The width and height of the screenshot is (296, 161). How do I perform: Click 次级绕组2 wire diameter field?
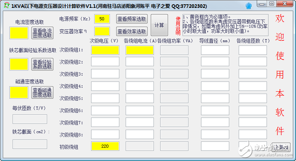pyautogui.click(x=215, y=62)
